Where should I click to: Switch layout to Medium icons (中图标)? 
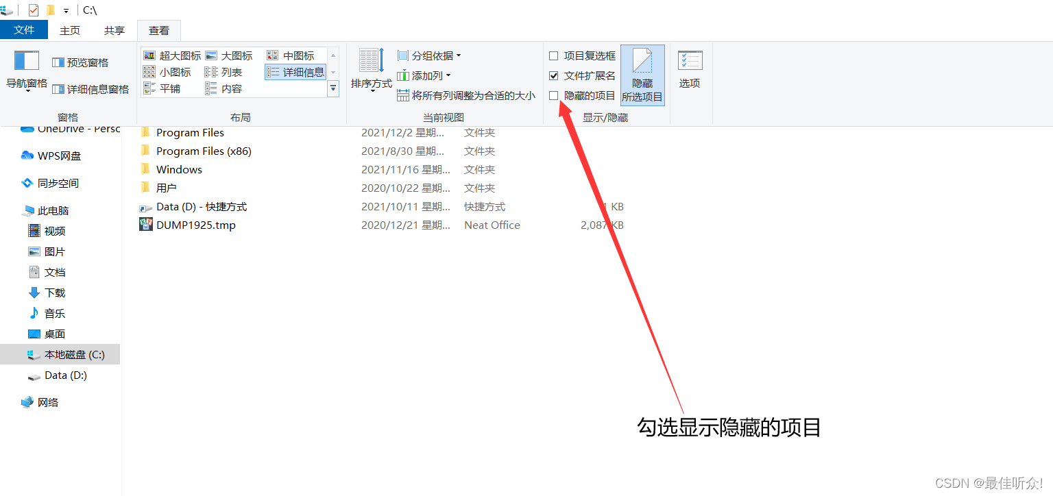click(291, 55)
